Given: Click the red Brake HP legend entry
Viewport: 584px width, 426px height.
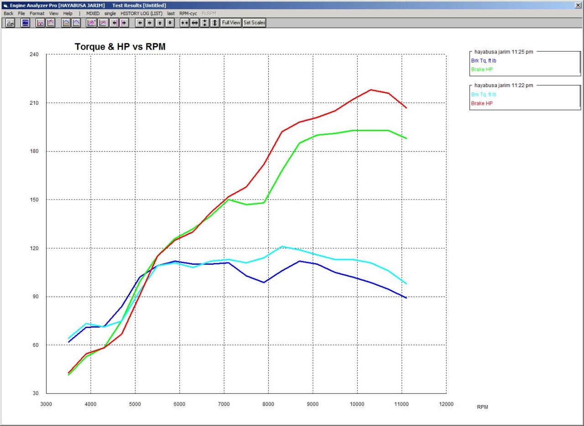Looking at the screenshot, I should pyautogui.click(x=482, y=103).
